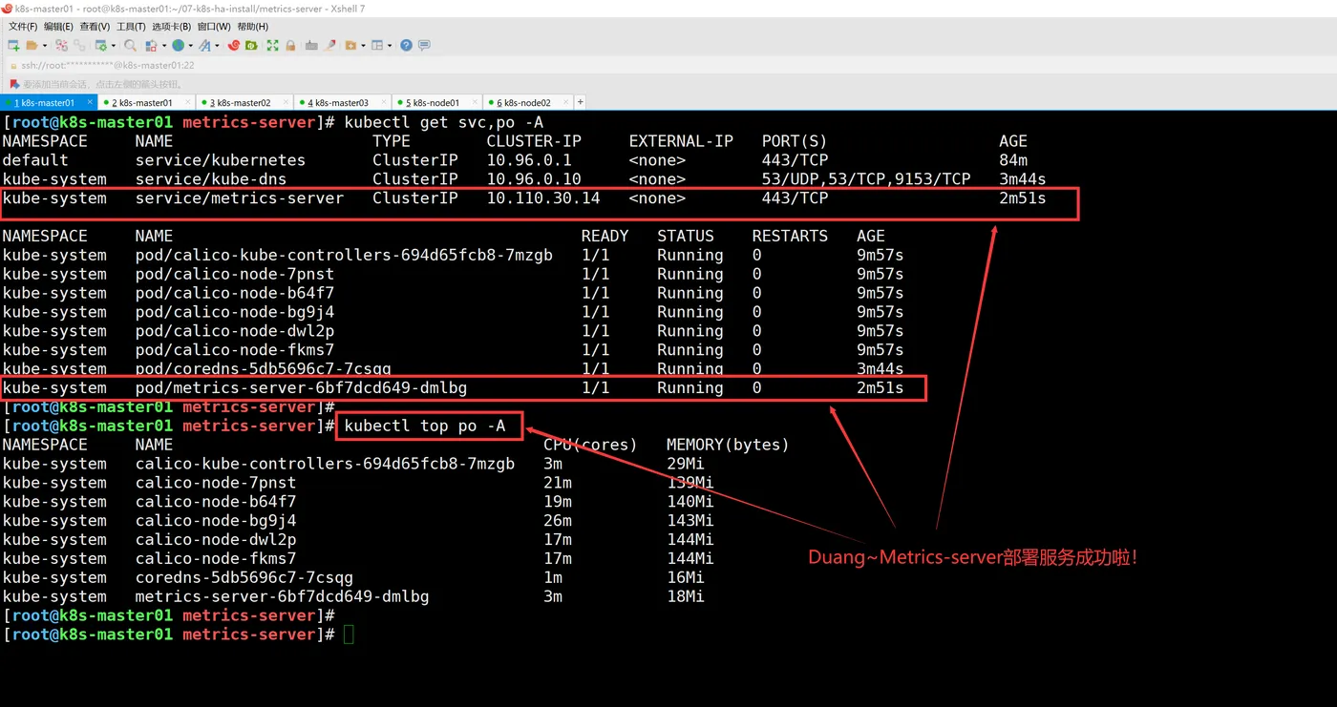Close tab 3 k8s-master02
Image resolution: width=1337 pixels, height=707 pixels.
[x=286, y=102]
